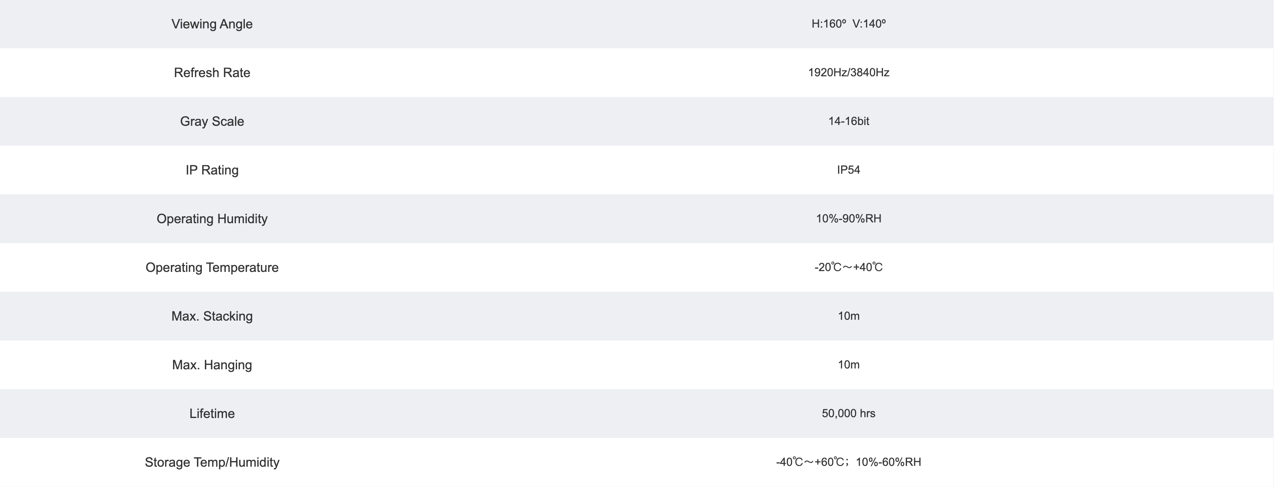Image resolution: width=1274 pixels, height=487 pixels.
Task: Click the Max. Hanging label
Action: [212, 365]
